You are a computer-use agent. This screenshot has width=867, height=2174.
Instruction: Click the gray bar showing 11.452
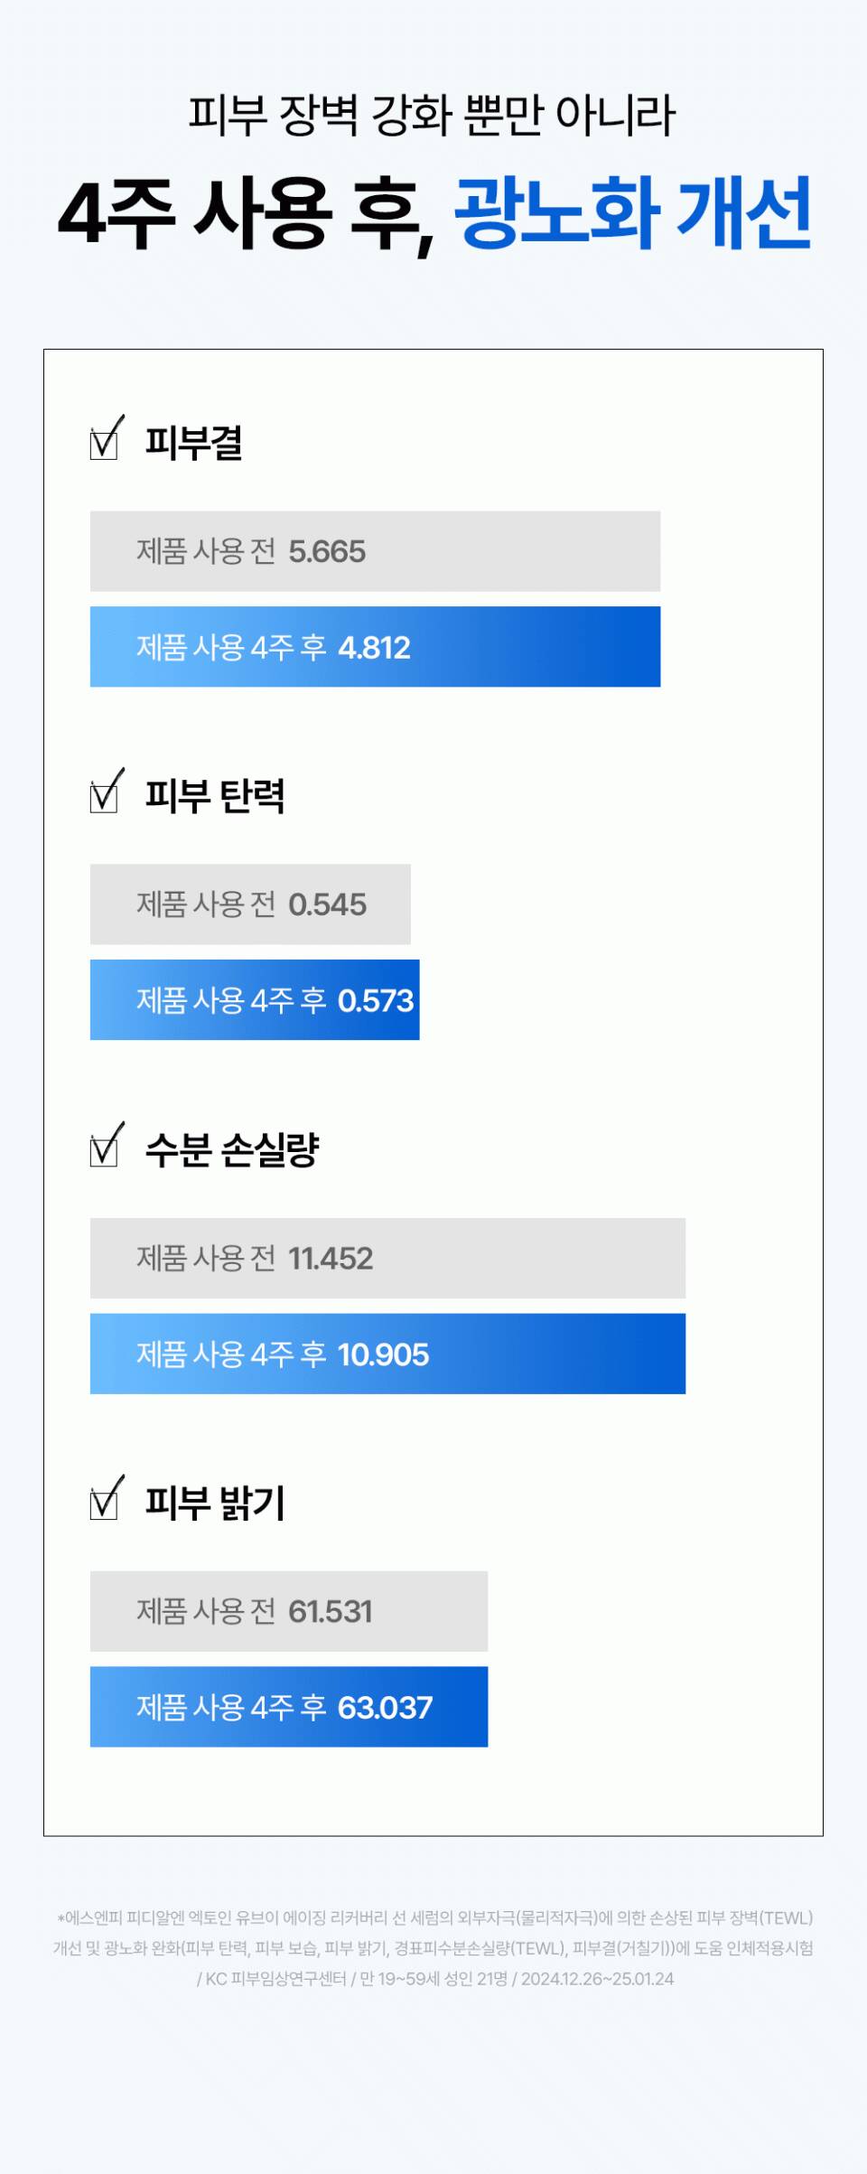tap(387, 1259)
